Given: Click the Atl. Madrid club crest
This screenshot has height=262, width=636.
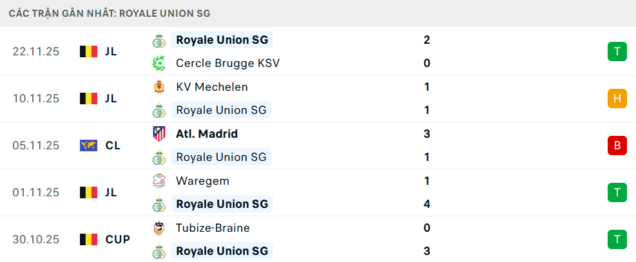Looking at the screenshot, I should pyautogui.click(x=159, y=134).
